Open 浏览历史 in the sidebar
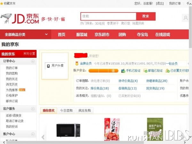The width and height of the screenshot is (192, 144). tap(12, 84)
